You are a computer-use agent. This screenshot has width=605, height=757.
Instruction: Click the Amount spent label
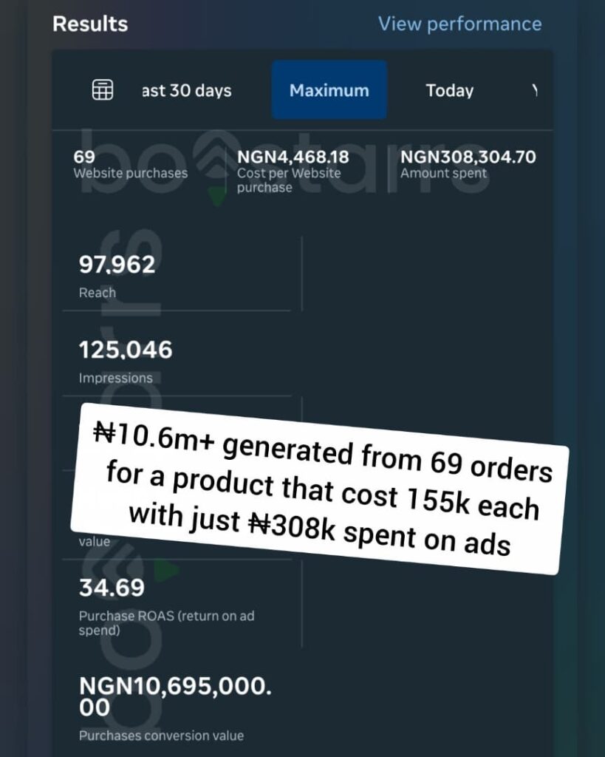pyautogui.click(x=443, y=173)
